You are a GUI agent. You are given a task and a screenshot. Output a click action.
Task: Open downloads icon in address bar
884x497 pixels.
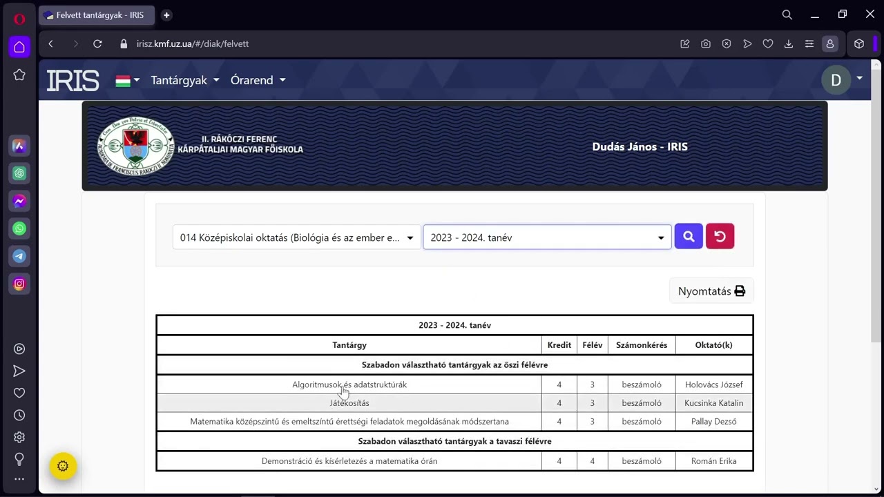[789, 43]
